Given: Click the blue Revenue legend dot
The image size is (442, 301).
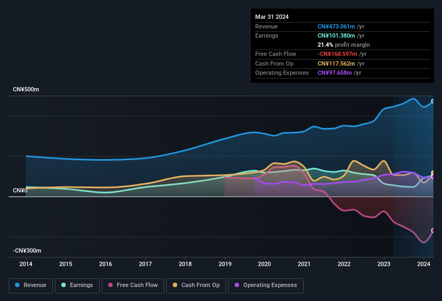Looking at the screenshot, I should [x=18, y=285].
